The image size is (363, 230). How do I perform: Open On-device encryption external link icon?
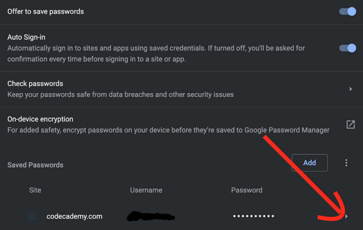click(351, 124)
